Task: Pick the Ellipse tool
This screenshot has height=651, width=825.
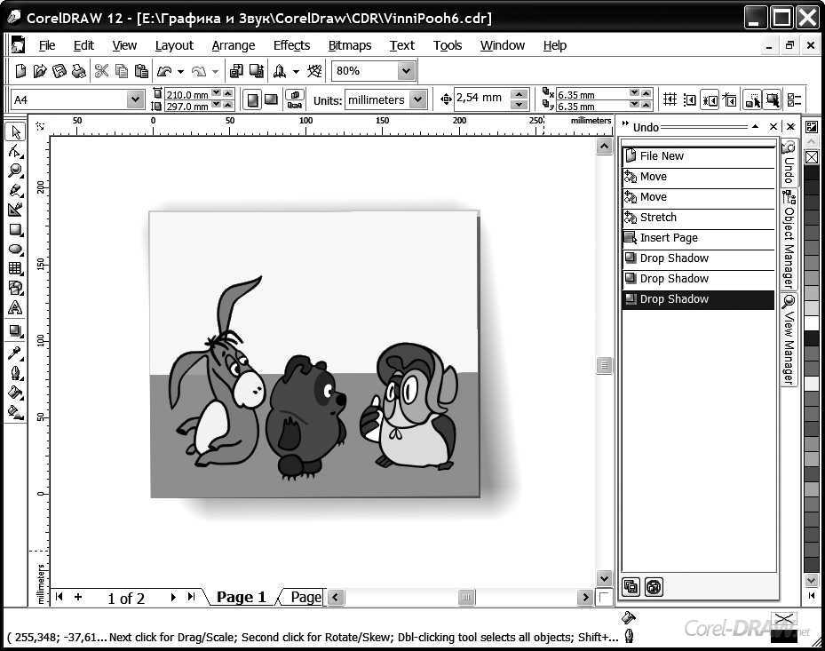Action: (15, 249)
